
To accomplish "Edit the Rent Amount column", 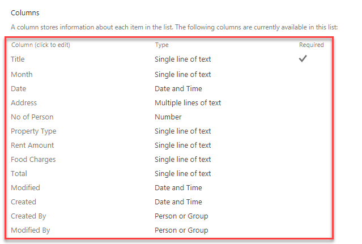I will pyautogui.click(x=32, y=145).
